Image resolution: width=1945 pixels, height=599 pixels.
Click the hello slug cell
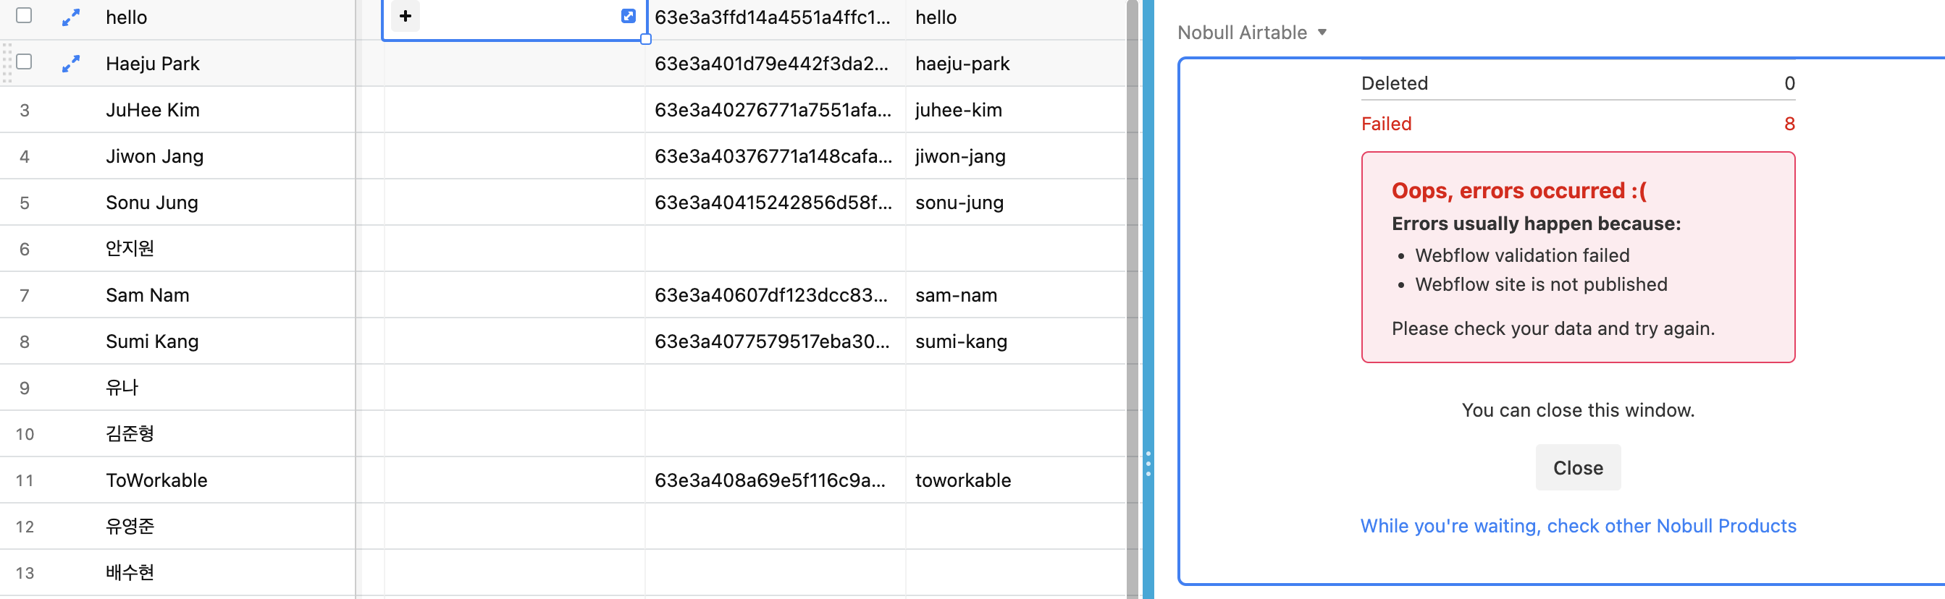(x=1016, y=17)
